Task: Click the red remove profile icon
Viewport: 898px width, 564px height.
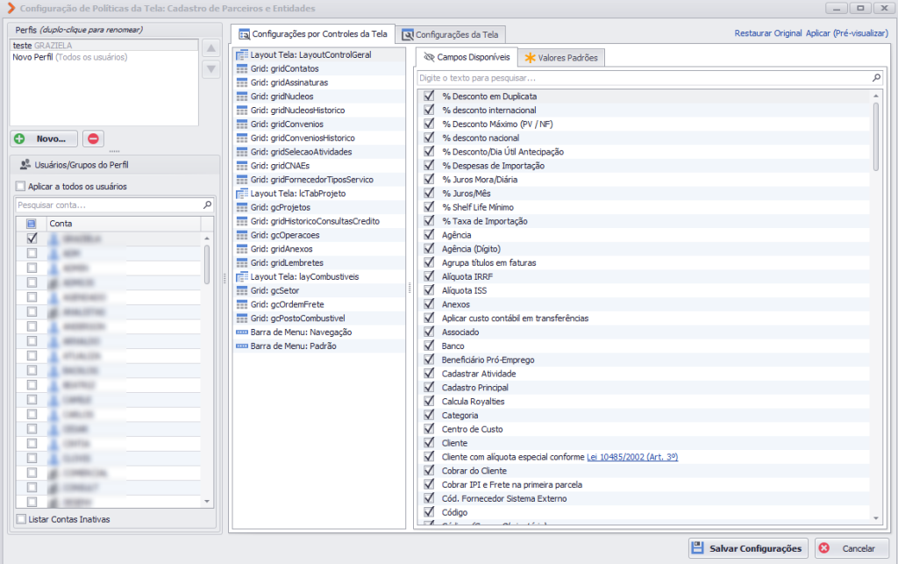Action: tap(93, 139)
